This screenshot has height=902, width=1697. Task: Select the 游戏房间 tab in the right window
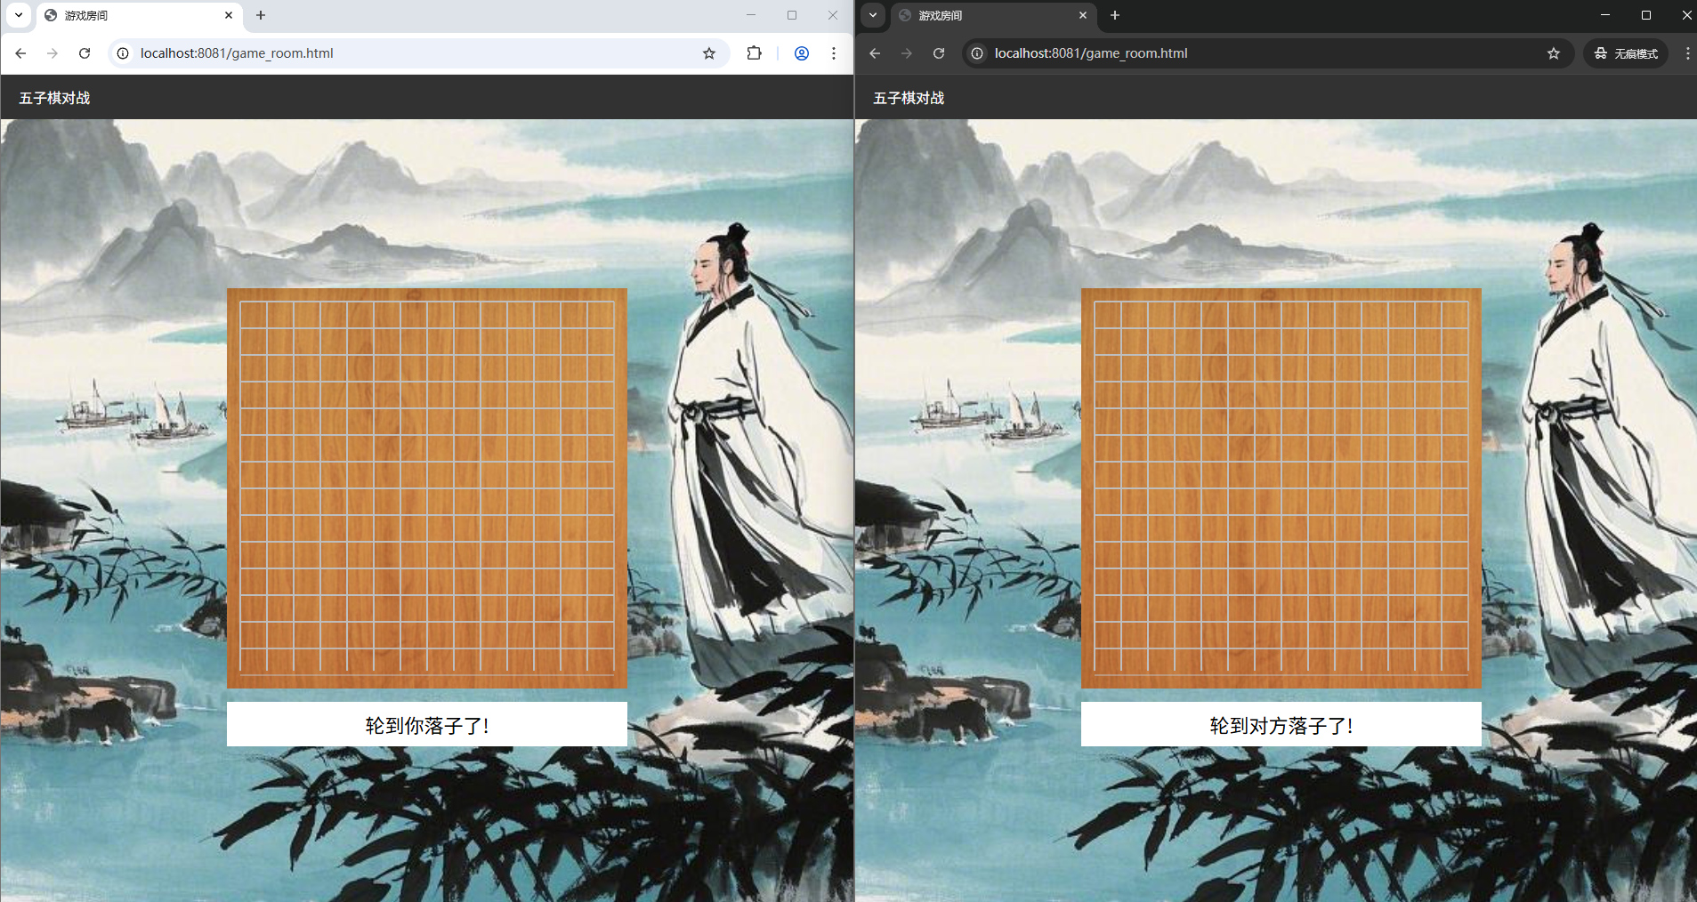(x=992, y=15)
